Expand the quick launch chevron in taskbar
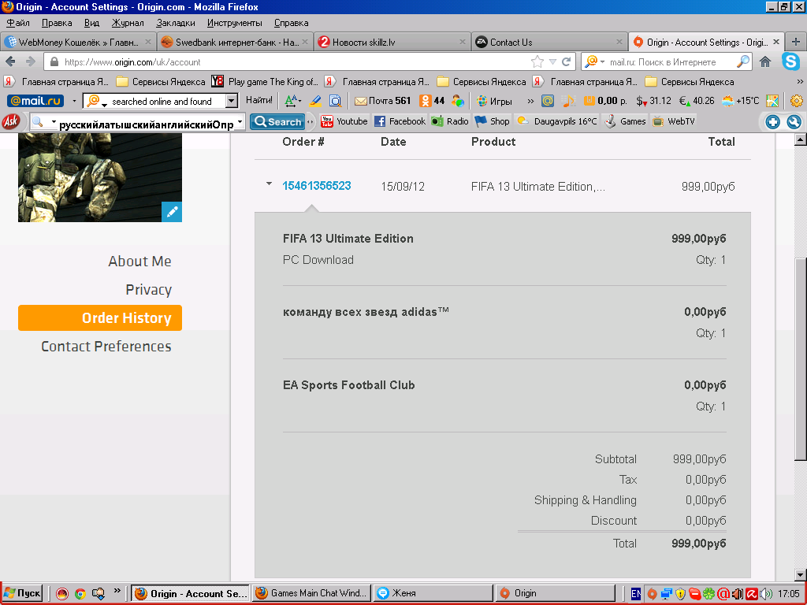807x605 pixels. click(117, 591)
